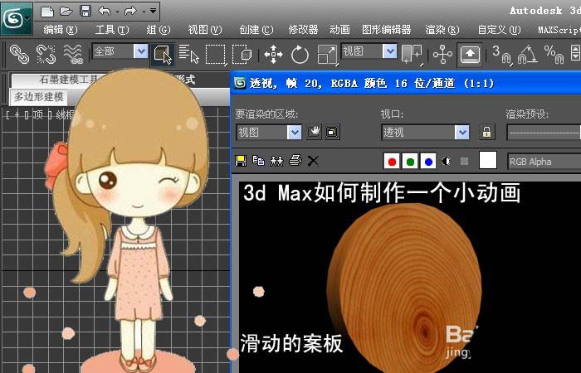Expand the quick access toolbar customize arrow
The height and width of the screenshot is (373, 581).
point(153,11)
